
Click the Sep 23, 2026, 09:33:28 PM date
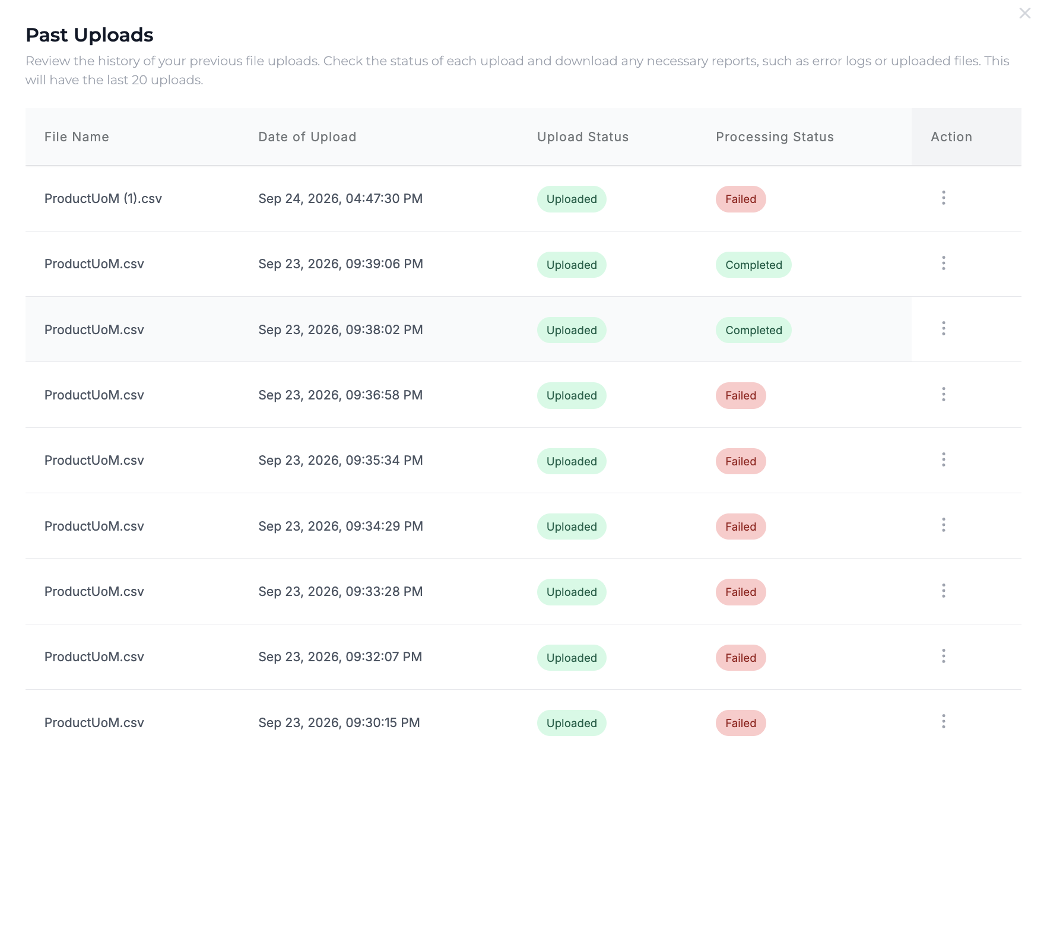(x=341, y=592)
